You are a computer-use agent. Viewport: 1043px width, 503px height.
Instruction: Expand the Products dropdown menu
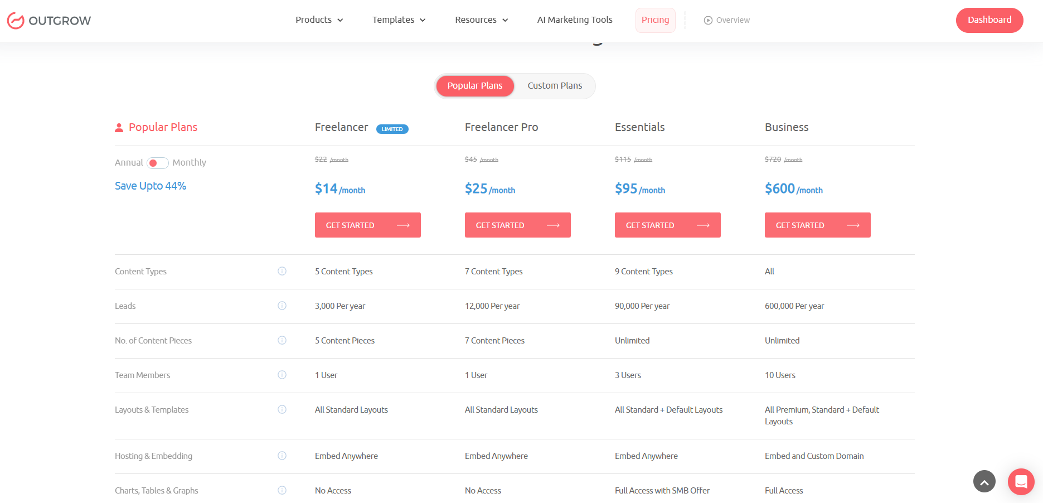(319, 20)
